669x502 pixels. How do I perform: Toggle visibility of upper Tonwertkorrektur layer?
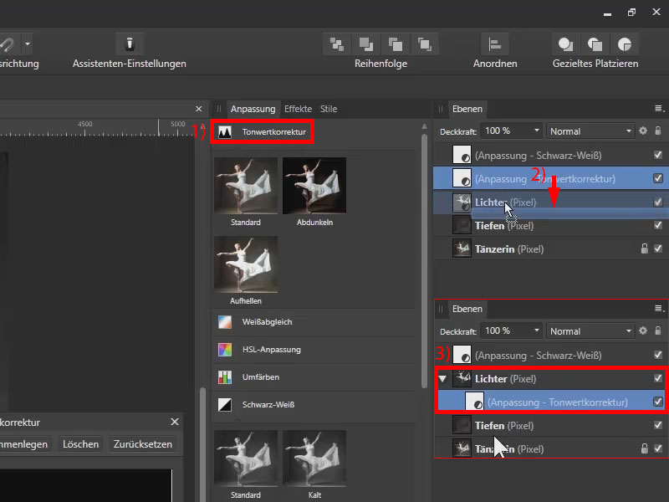[658, 178]
